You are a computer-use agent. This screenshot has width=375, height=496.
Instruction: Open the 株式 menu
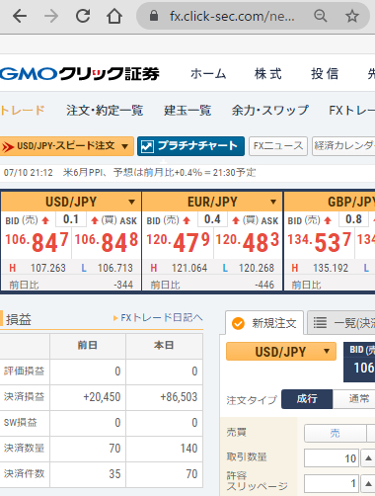[268, 74]
